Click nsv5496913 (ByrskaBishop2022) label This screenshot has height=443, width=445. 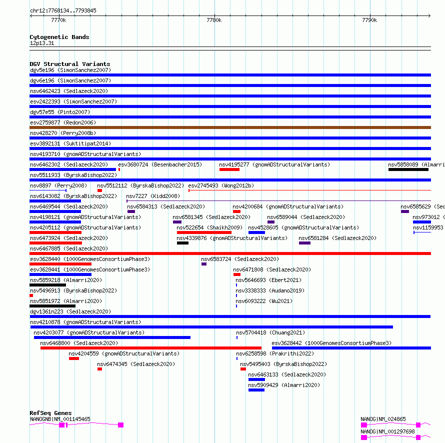pyautogui.click(x=73, y=290)
